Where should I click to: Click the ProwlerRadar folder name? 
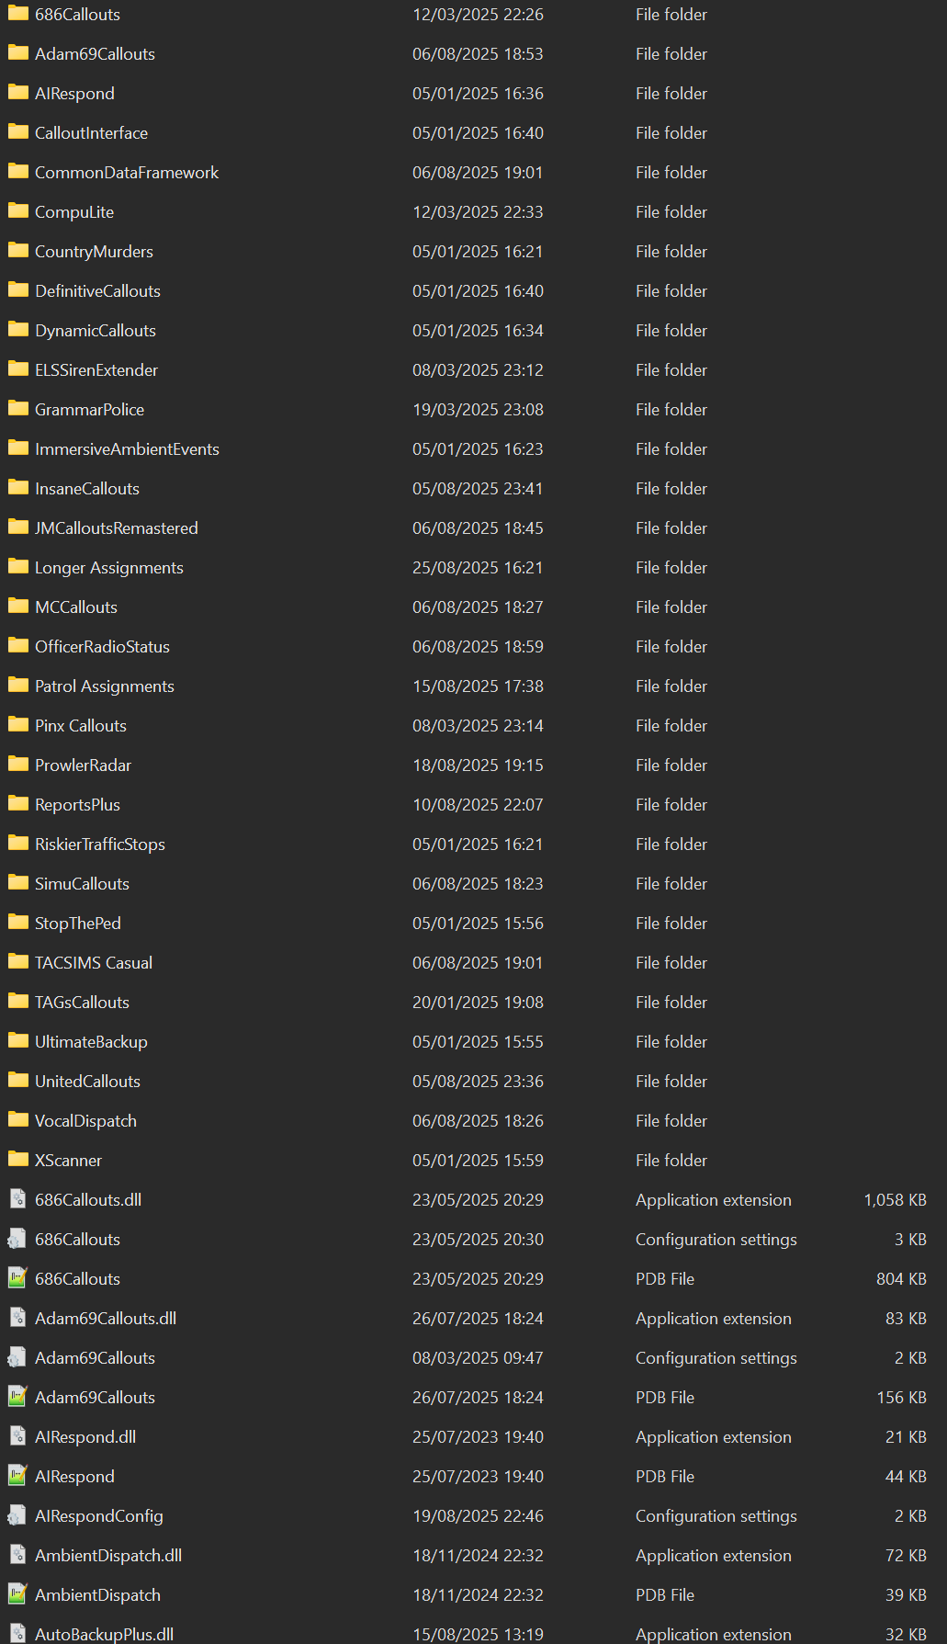click(x=83, y=765)
